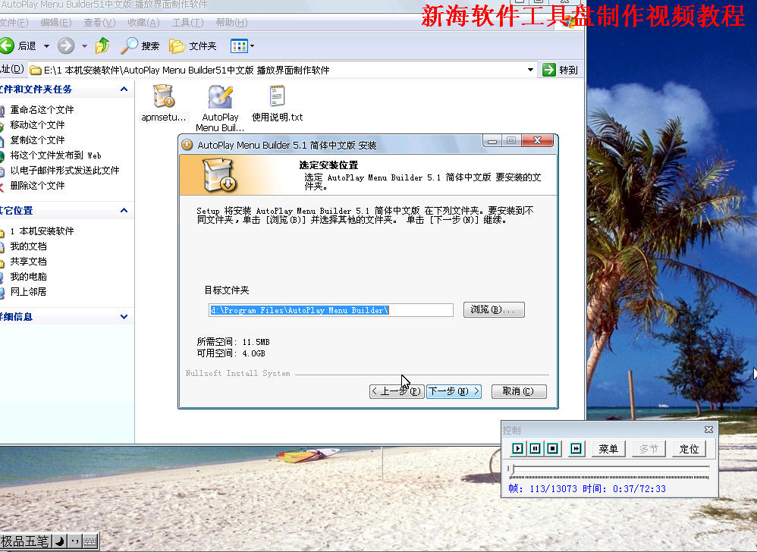
Task: Click the 取消(C) cancel button
Action: pos(519,391)
